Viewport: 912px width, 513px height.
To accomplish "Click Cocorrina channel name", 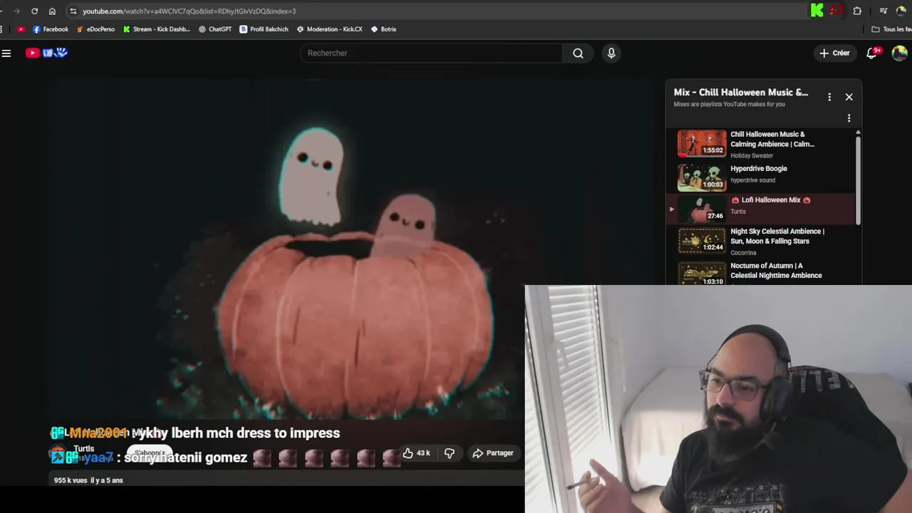I will [x=743, y=252].
